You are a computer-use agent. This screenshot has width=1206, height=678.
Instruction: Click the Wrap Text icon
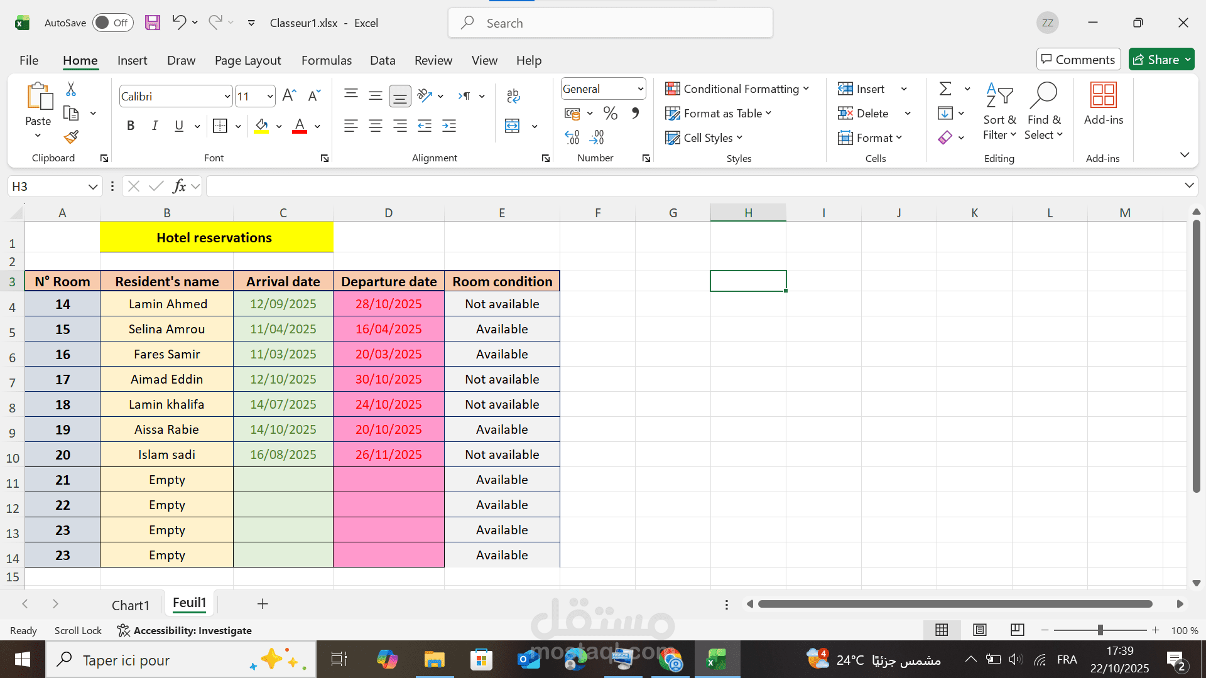click(x=513, y=95)
